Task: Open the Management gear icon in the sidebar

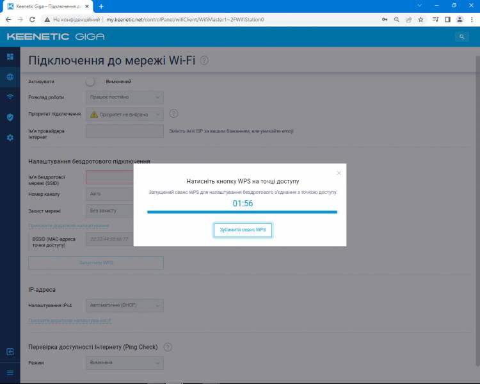Action: (10, 138)
